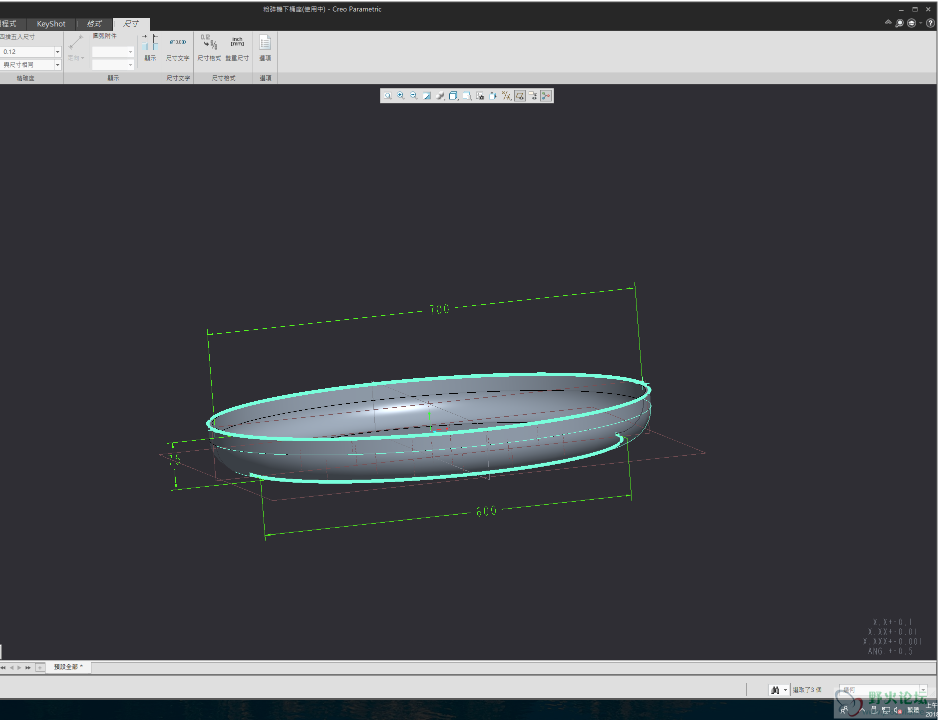Open the 與尺寸相同 dropdown arrow
This screenshot has height=721, width=939.
(x=58, y=65)
